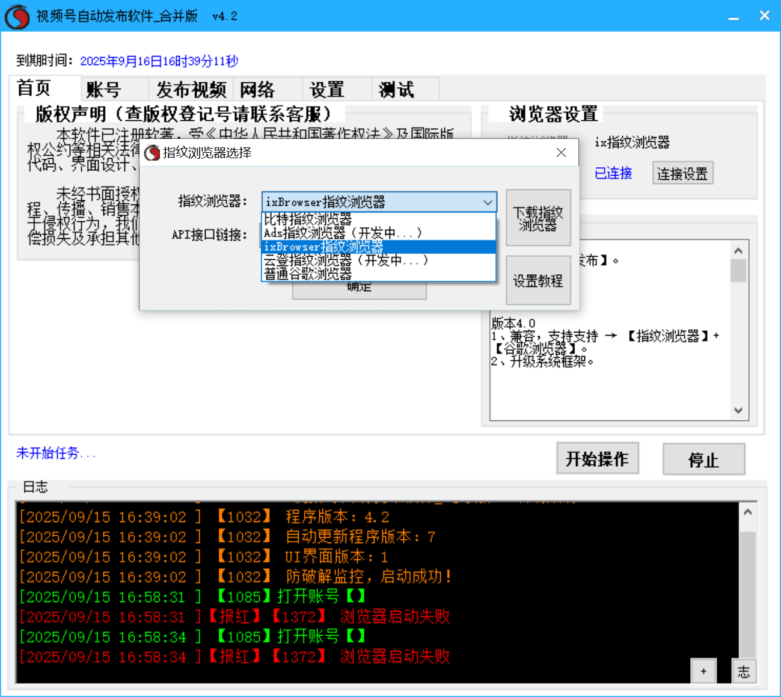Select Ads指纹浏览器 (开发中) option
781x697 pixels.
click(343, 233)
